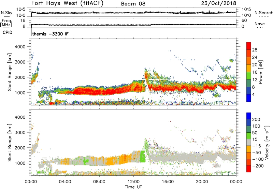Viewport: 273px width, 189px height.
Task: Click the '04:00' time tick label
Action: [65, 182]
